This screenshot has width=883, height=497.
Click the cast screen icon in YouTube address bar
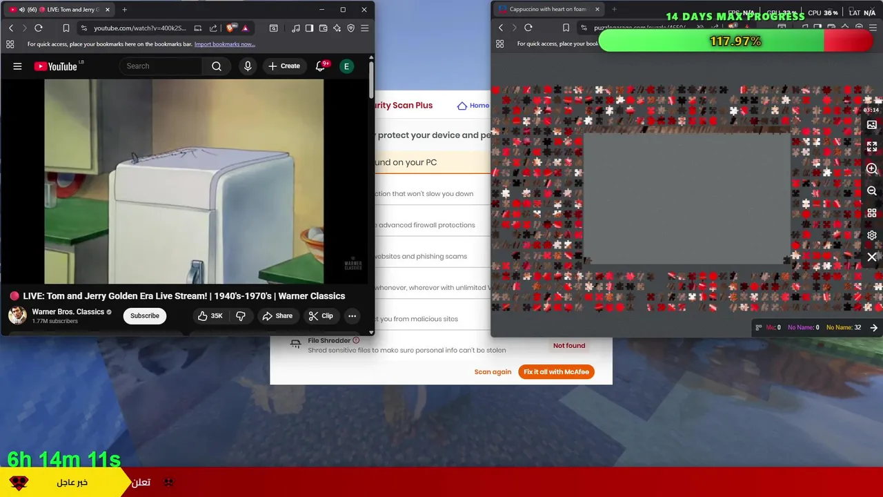(198, 28)
